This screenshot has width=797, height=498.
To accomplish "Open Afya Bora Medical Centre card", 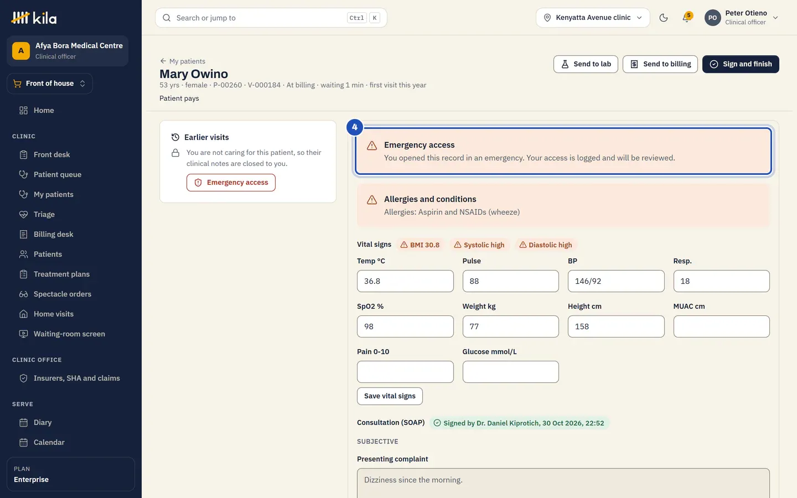I will pyautogui.click(x=68, y=51).
